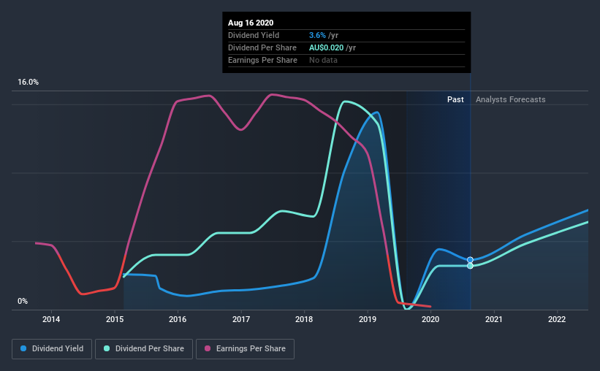The height and width of the screenshot is (371, 600).
Task: Click the 2021 x-axis label
Action: pyautogui.click(x=494, y=319)
